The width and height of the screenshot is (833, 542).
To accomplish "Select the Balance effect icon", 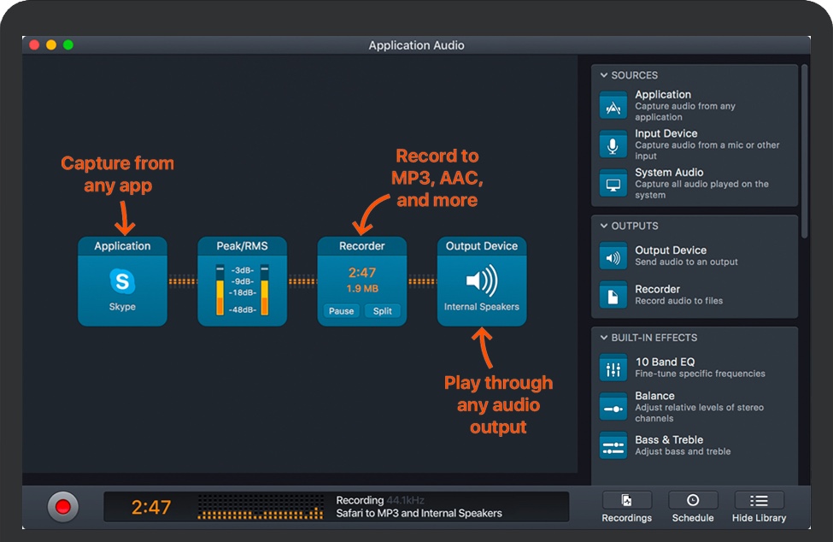I will click(613, 407).
